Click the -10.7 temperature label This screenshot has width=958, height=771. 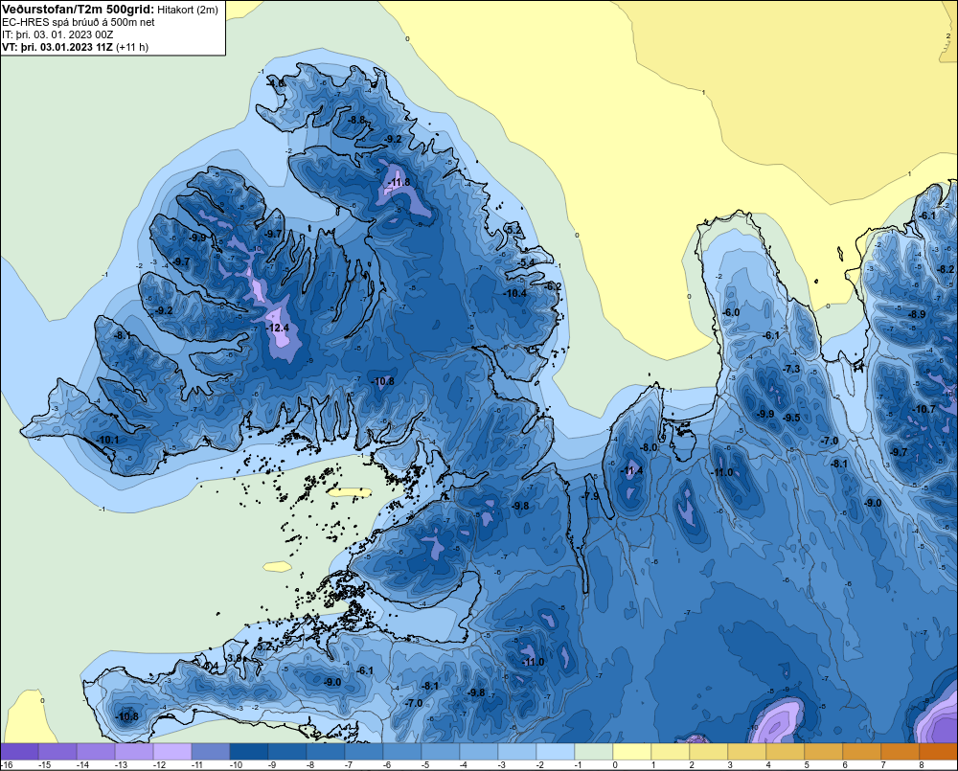tap(924, 409)
